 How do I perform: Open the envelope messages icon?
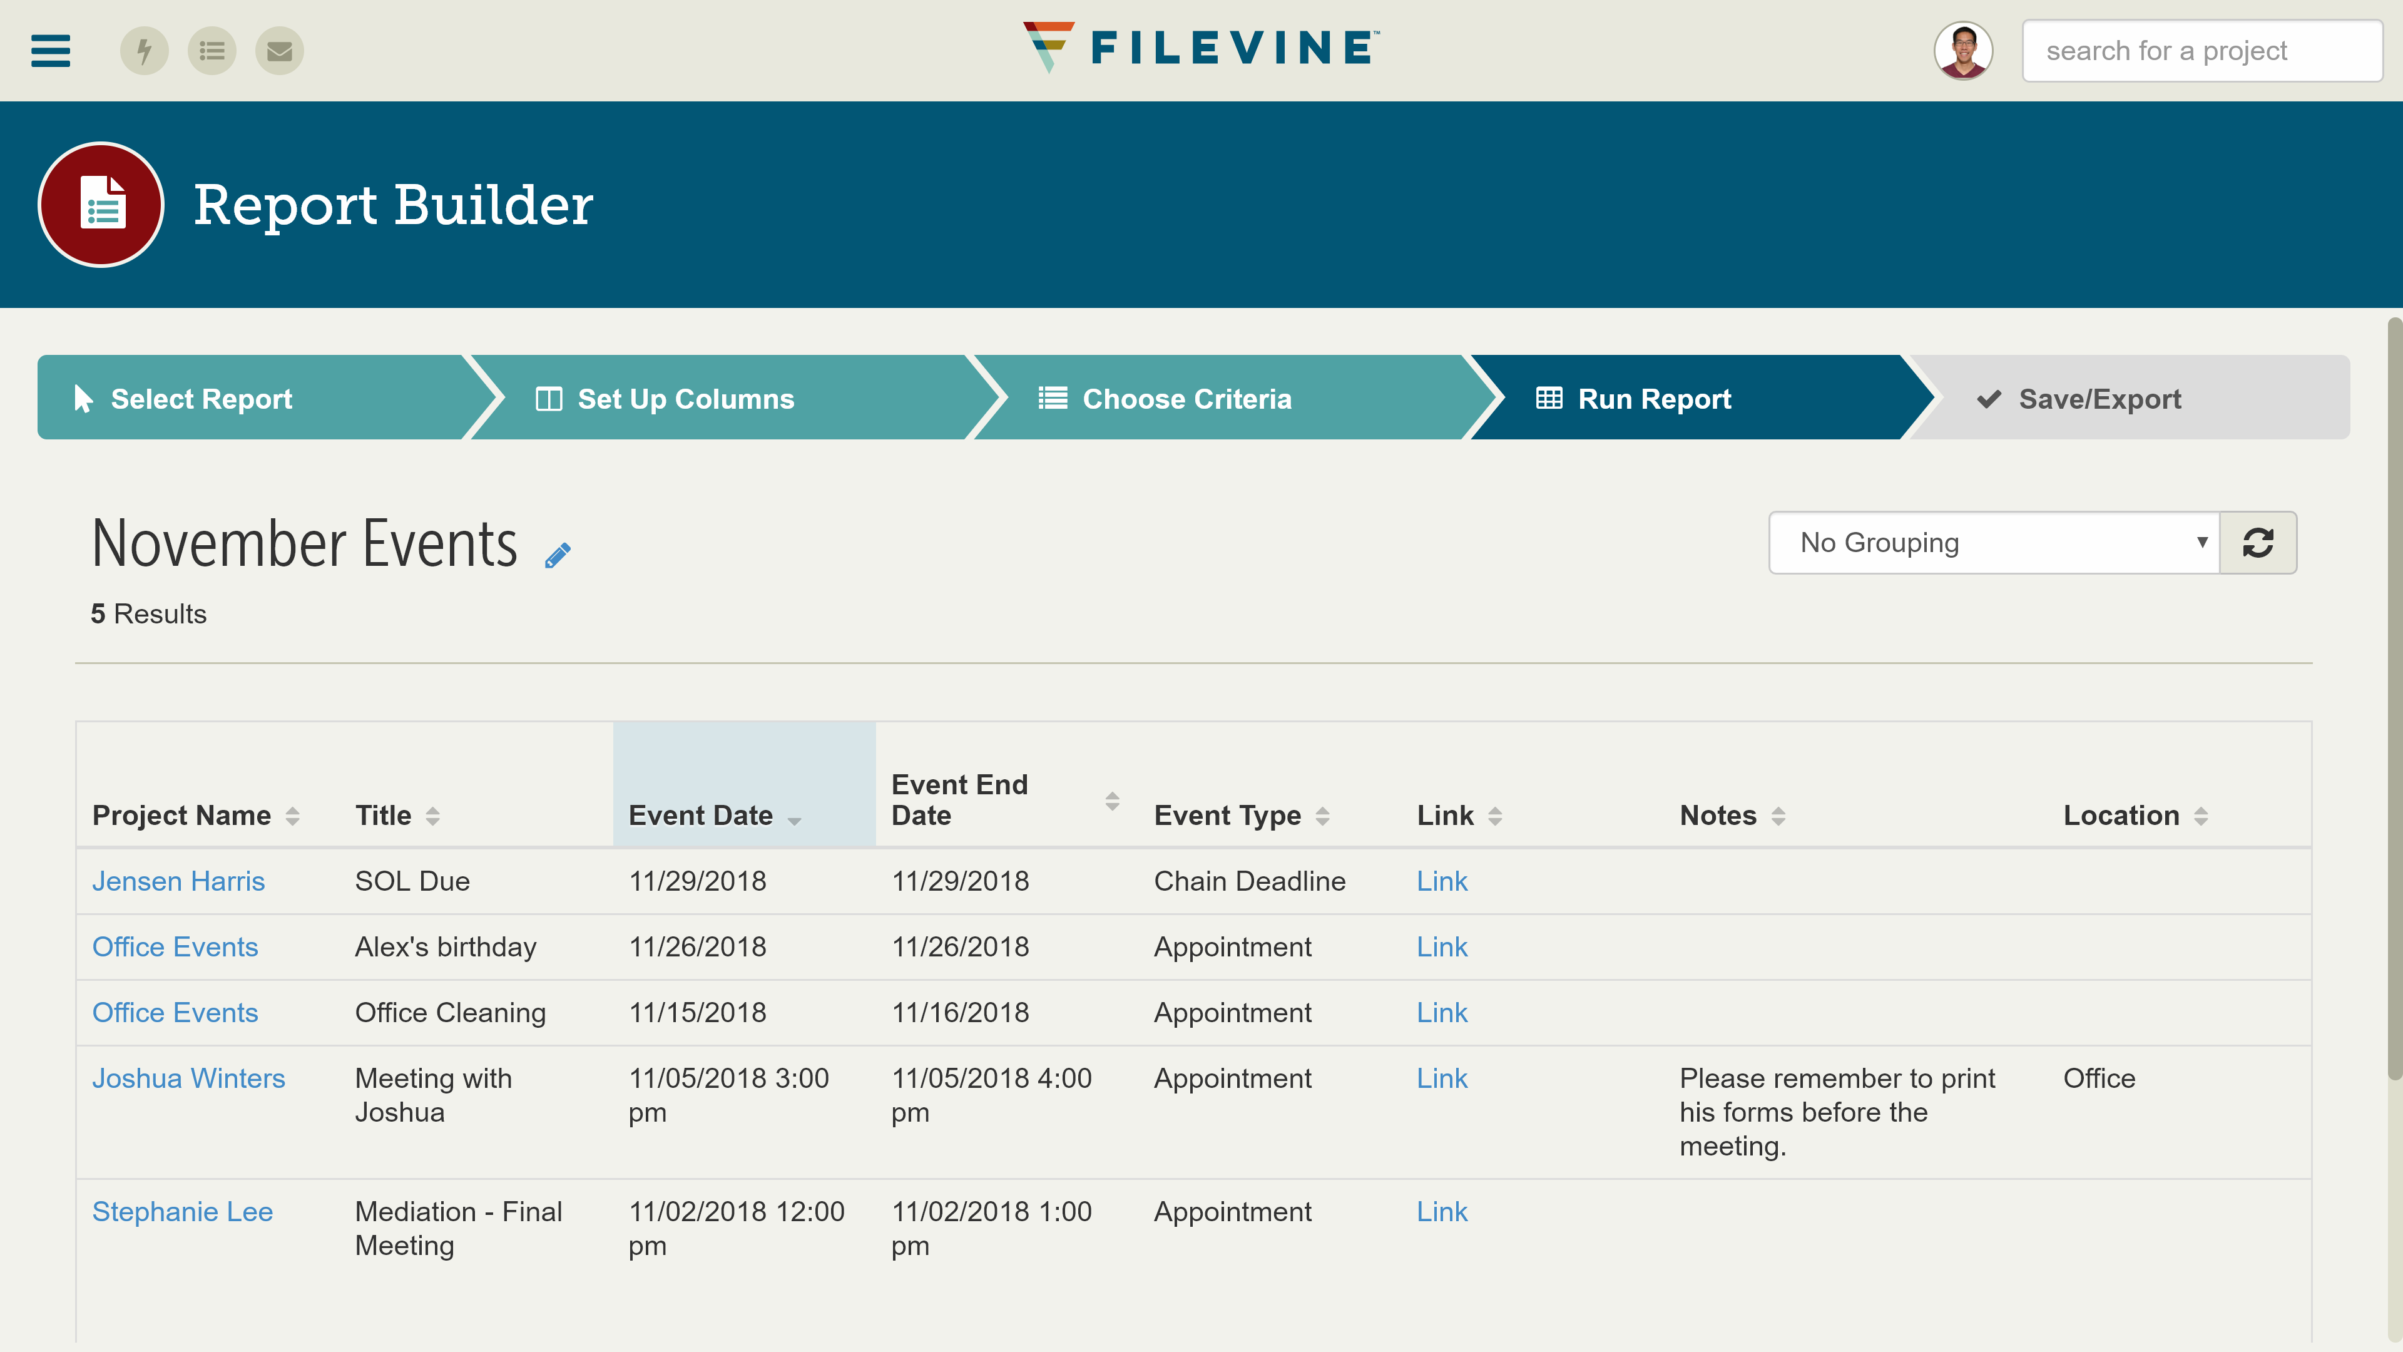[279, 50]
